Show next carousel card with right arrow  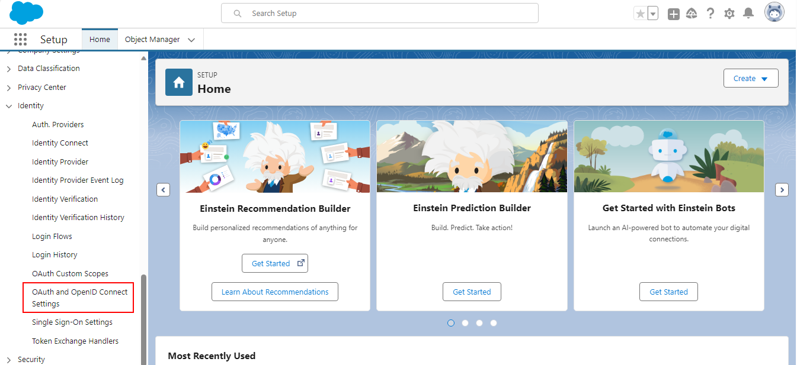(x=782, y=190)
